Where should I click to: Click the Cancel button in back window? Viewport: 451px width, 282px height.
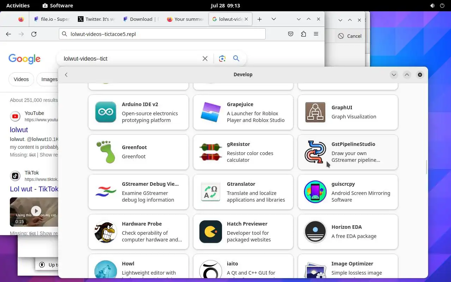click(350, 36)
